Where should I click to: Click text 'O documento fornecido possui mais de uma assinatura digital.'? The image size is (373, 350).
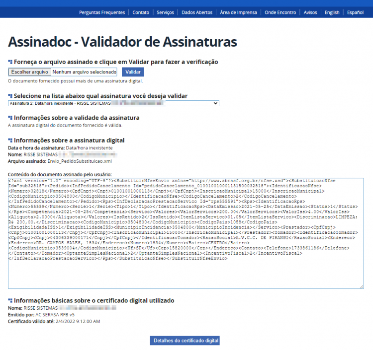pos(76,81)
